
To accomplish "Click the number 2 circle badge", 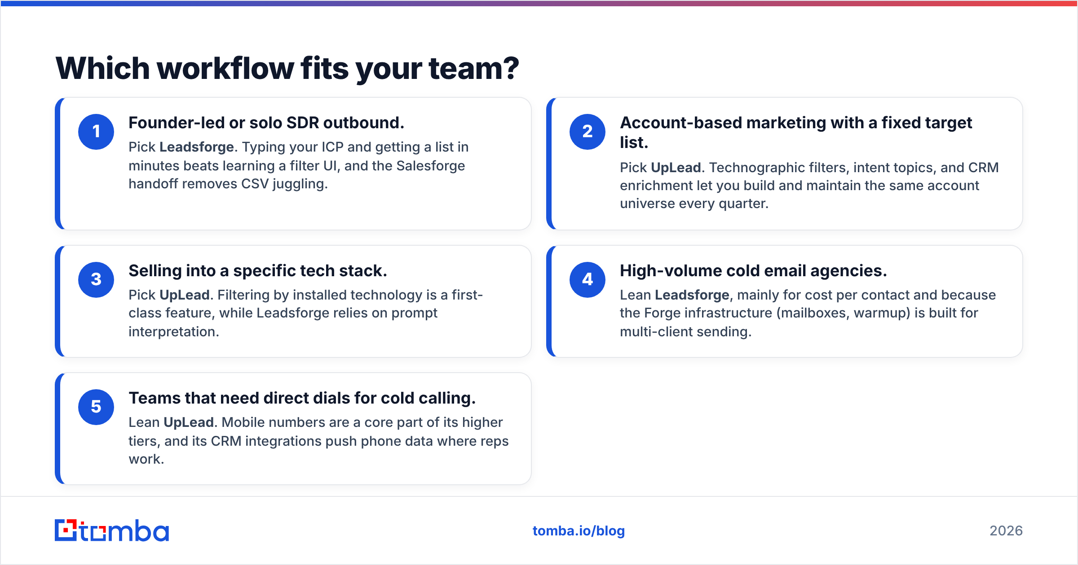I will 588,132.
